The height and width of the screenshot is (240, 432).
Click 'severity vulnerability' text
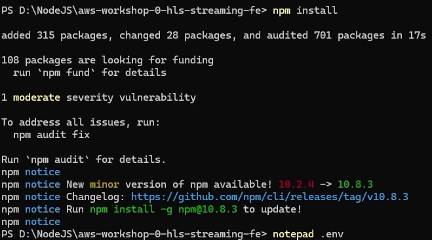click(131, 97)
